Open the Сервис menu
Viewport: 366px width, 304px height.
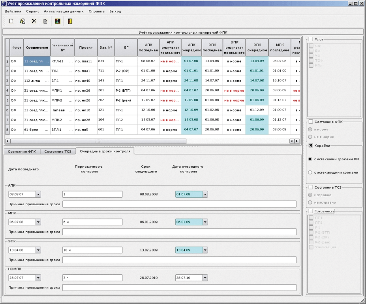pyautogui.click(x=33, y=11)
